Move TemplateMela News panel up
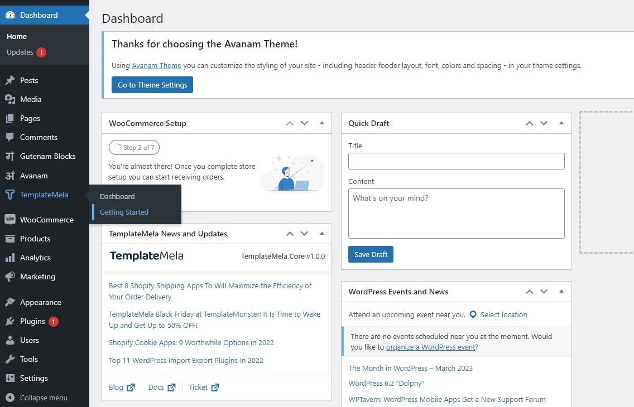 coord(290,234)
